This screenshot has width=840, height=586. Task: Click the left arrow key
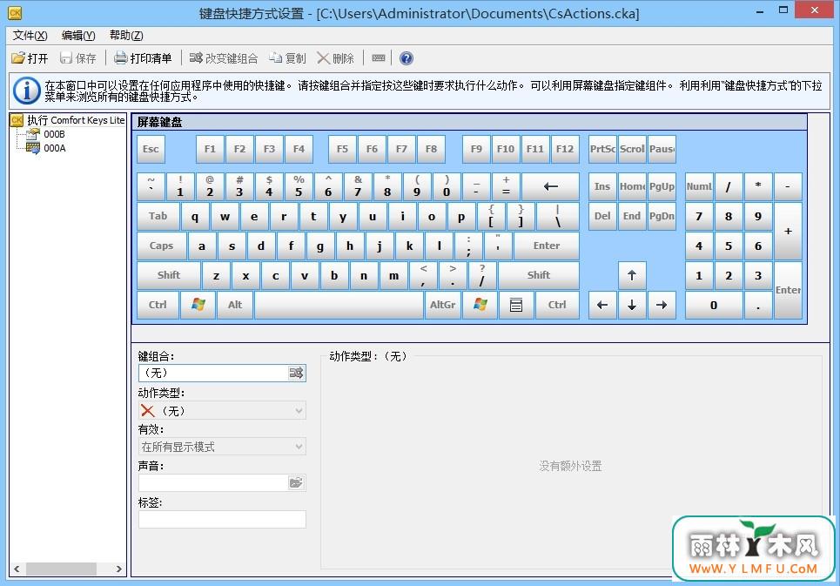pyautogui.click(x=602, y=305)
